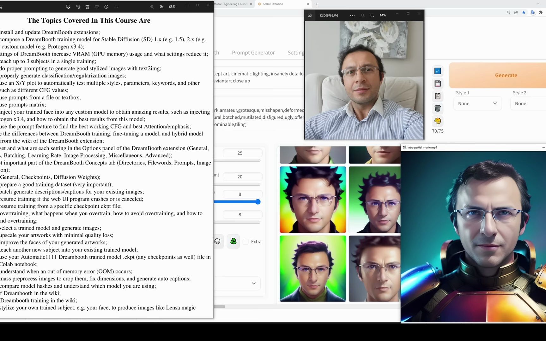Adjust the blue slider set to 8
This screenshot has width=546, height=341.
pyautogui.click(x=258, y=202)
